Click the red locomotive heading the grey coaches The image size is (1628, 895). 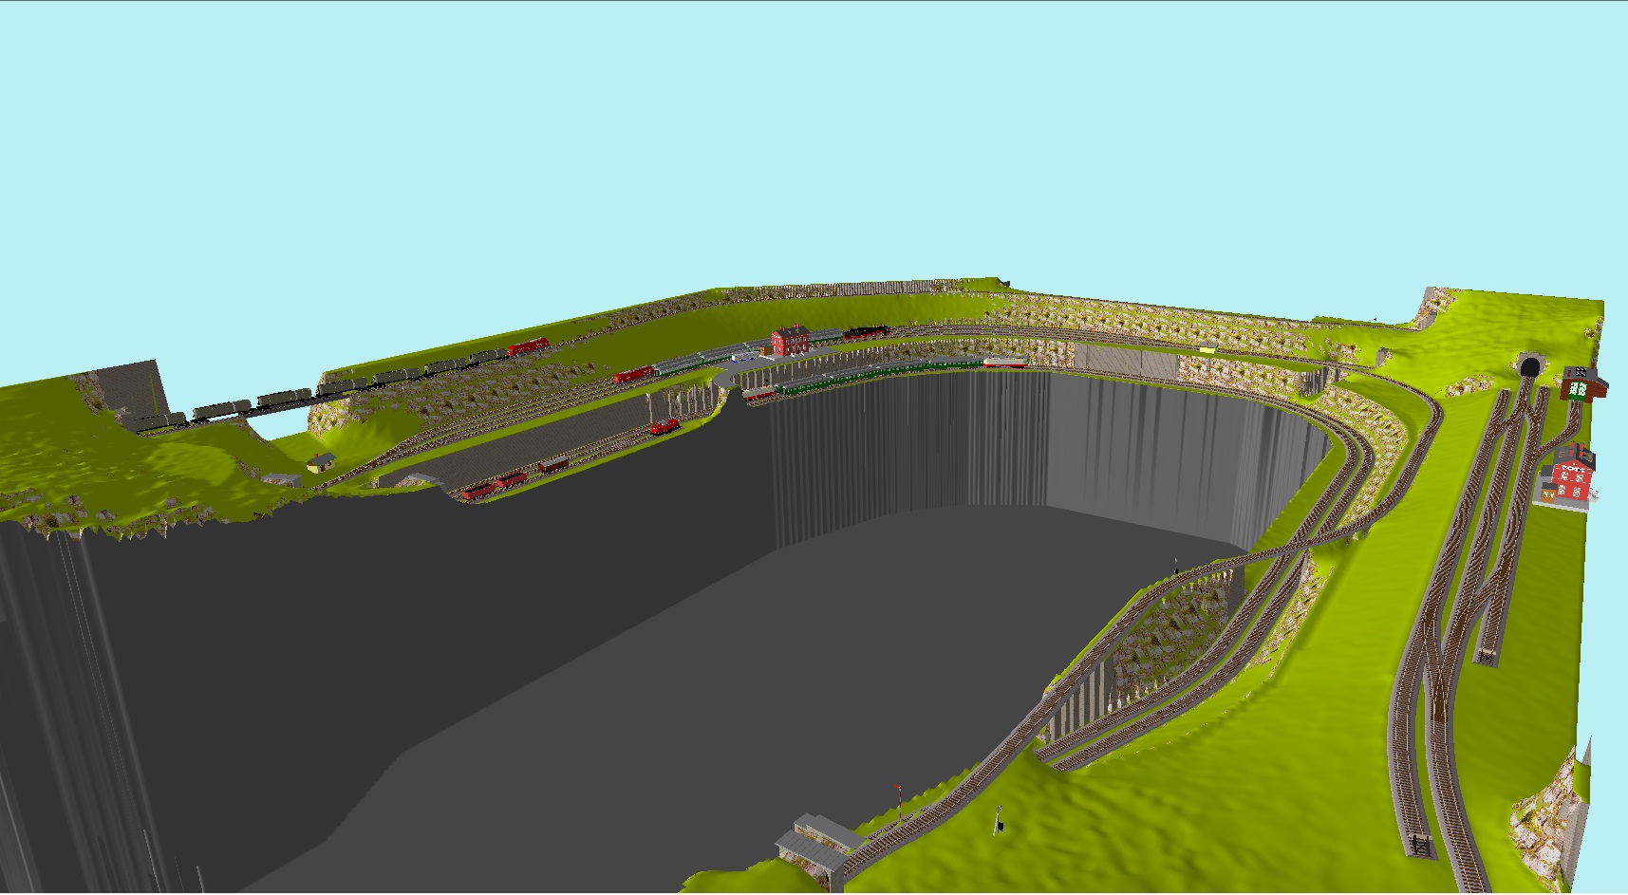[x=633, y=375]
